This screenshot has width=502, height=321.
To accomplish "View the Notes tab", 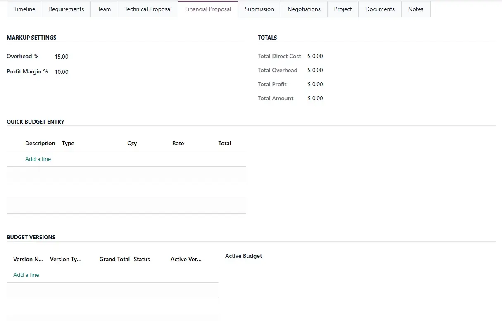I will pyautogui.click(x=415, y=9).
